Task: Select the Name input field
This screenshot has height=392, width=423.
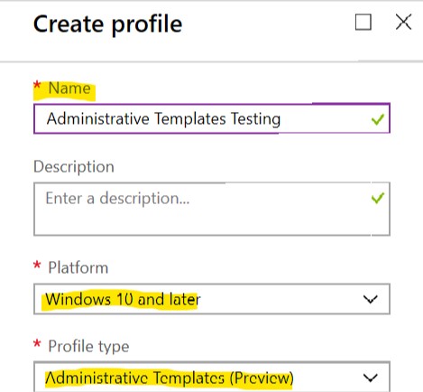Action: coord(212,118)
